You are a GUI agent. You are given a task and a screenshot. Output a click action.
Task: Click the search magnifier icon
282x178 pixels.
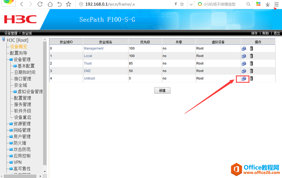[x=248, y=4]
